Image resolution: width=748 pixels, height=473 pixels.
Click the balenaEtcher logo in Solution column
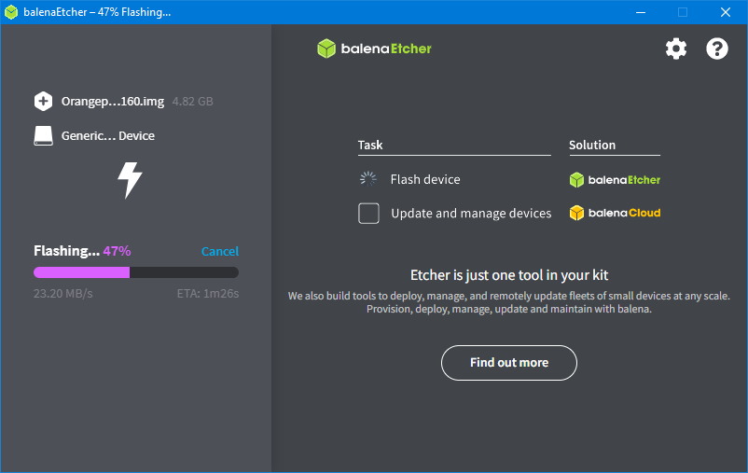(x=615, y=179)
